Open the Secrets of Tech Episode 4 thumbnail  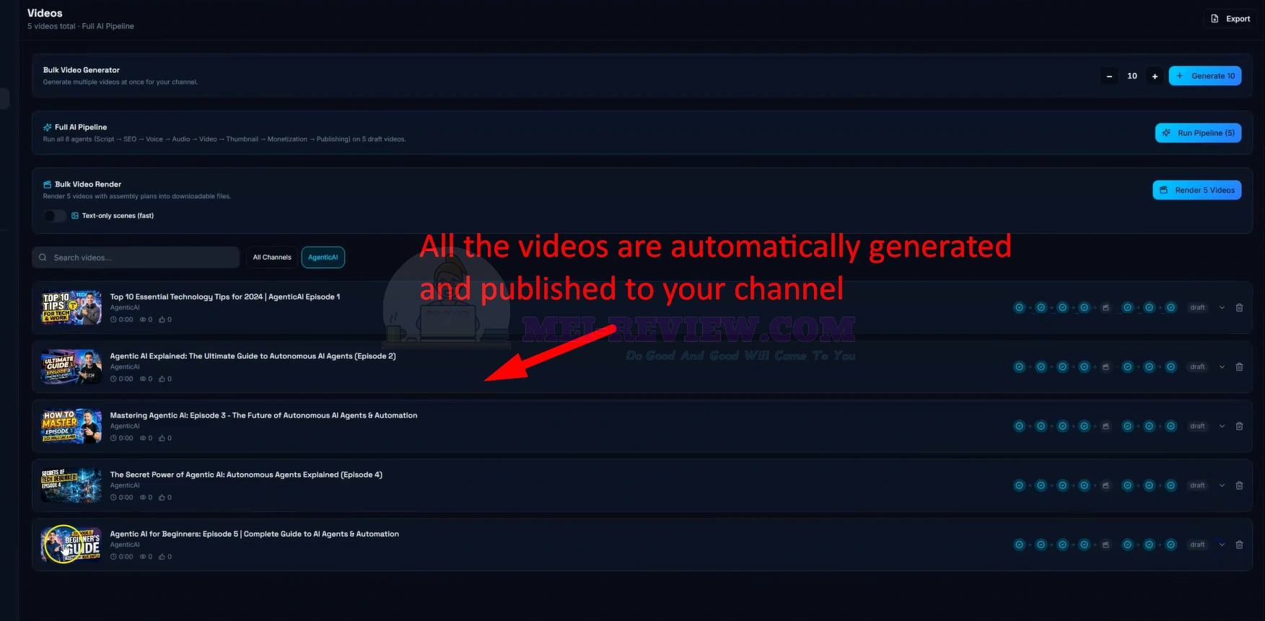(x=71, y=485)
